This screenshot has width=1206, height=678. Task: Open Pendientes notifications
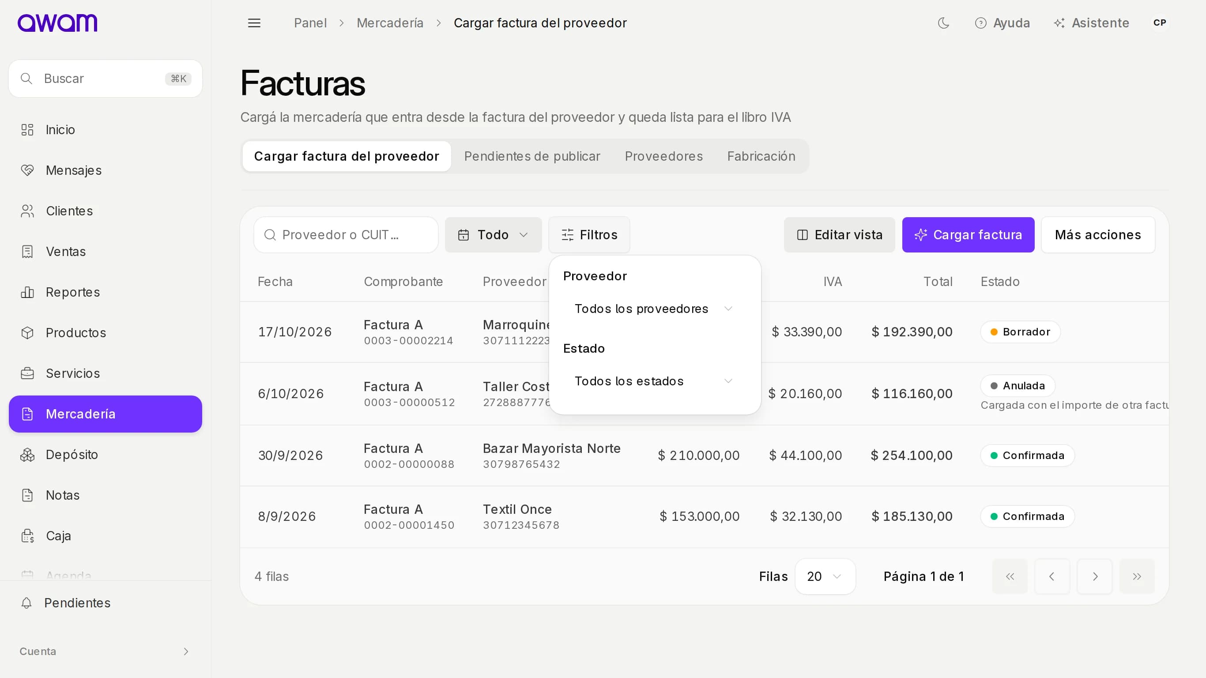point(106,603)
